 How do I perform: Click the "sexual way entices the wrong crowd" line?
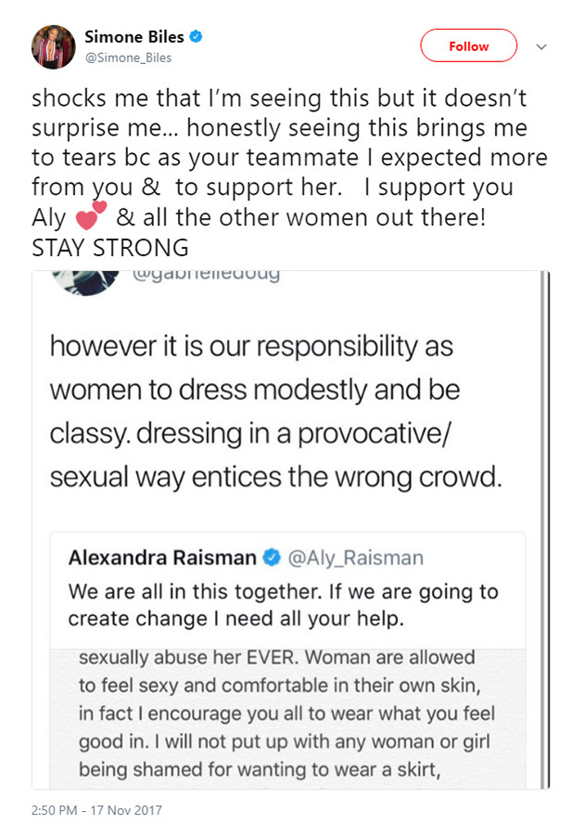274,479
